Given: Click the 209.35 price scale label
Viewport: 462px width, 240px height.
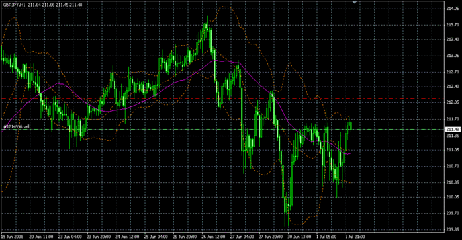Looking at the screenshot, I should point(453,229).
